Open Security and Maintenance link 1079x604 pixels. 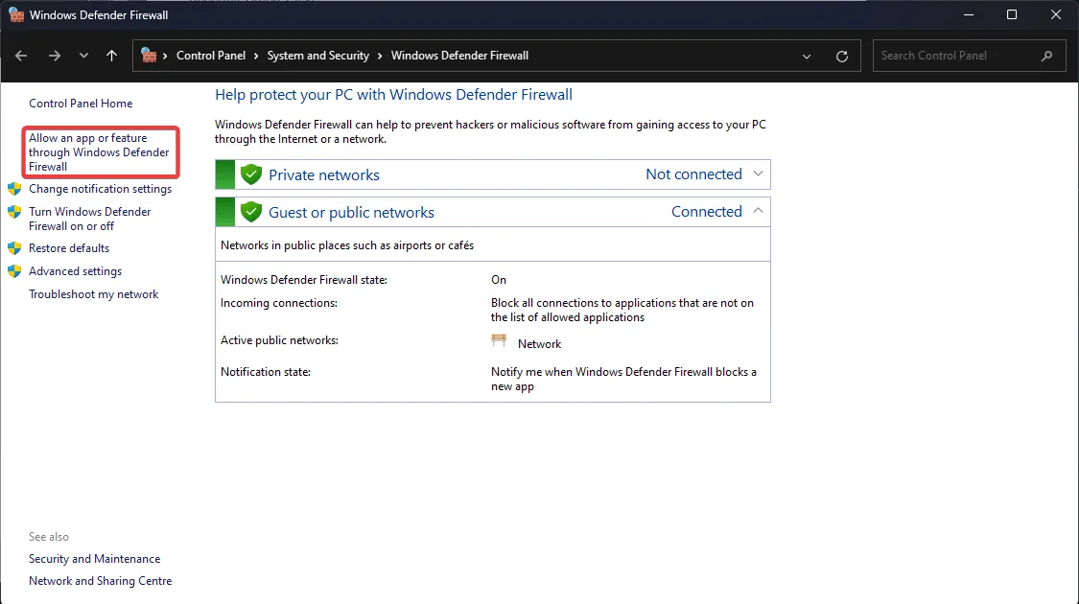tap(94, 559)
